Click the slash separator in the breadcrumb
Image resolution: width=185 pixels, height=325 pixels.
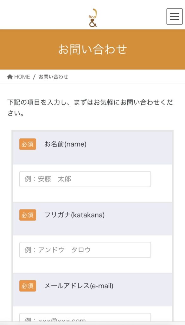tap(34, 77)
